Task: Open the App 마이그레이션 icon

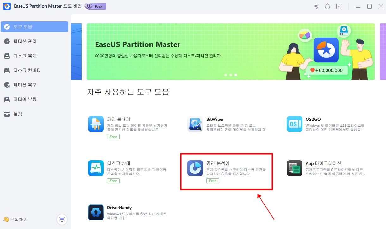Action: coord(294,168)
